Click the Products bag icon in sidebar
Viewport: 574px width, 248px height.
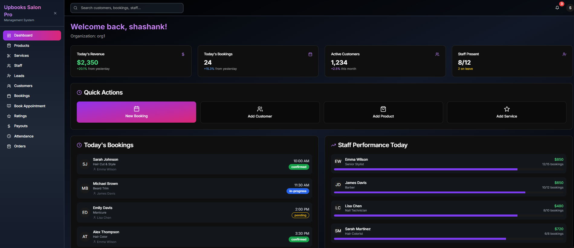[x=9, y=46]
